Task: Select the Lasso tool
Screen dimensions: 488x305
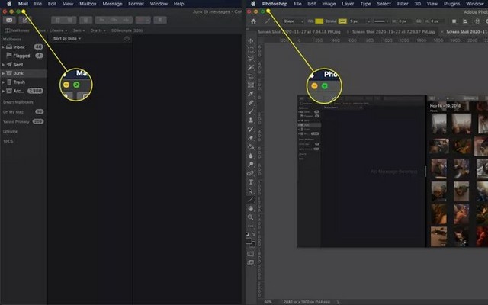Action: (251, 59)
